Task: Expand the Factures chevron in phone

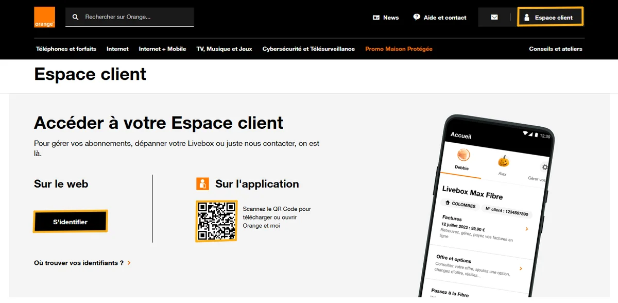Action: (x=526, y=229)
